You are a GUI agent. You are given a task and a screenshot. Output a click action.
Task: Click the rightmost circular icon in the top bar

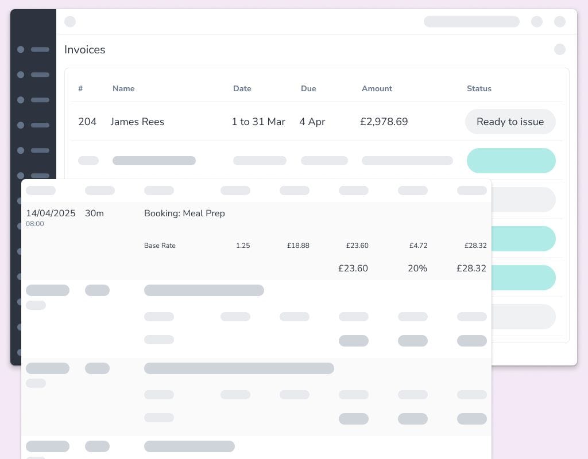[x=560, y=22]
